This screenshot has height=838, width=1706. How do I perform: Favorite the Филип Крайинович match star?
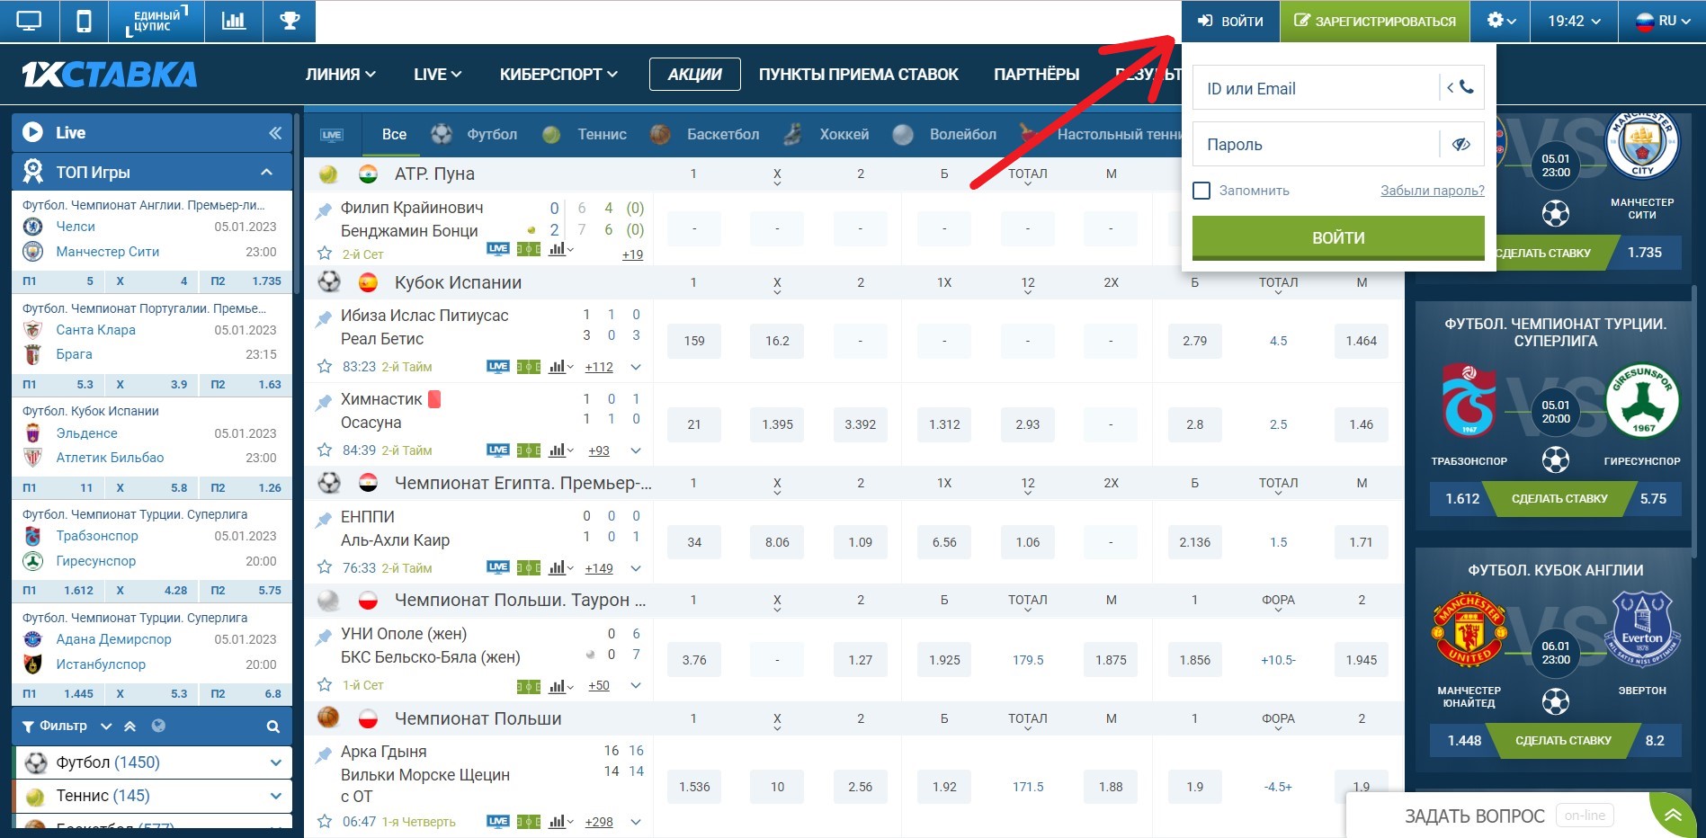(x=325, y=254)
